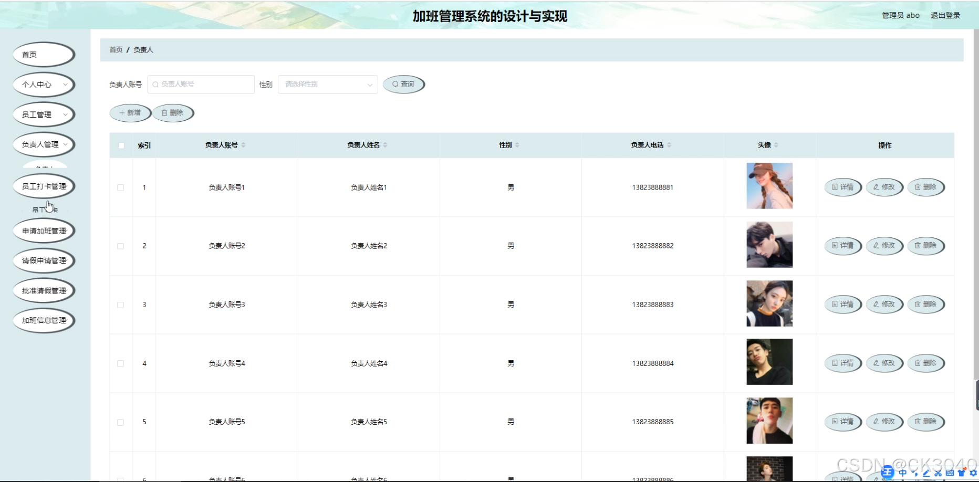
Task: Open the 请选择性别 dropdown
Action: (327, 84)
